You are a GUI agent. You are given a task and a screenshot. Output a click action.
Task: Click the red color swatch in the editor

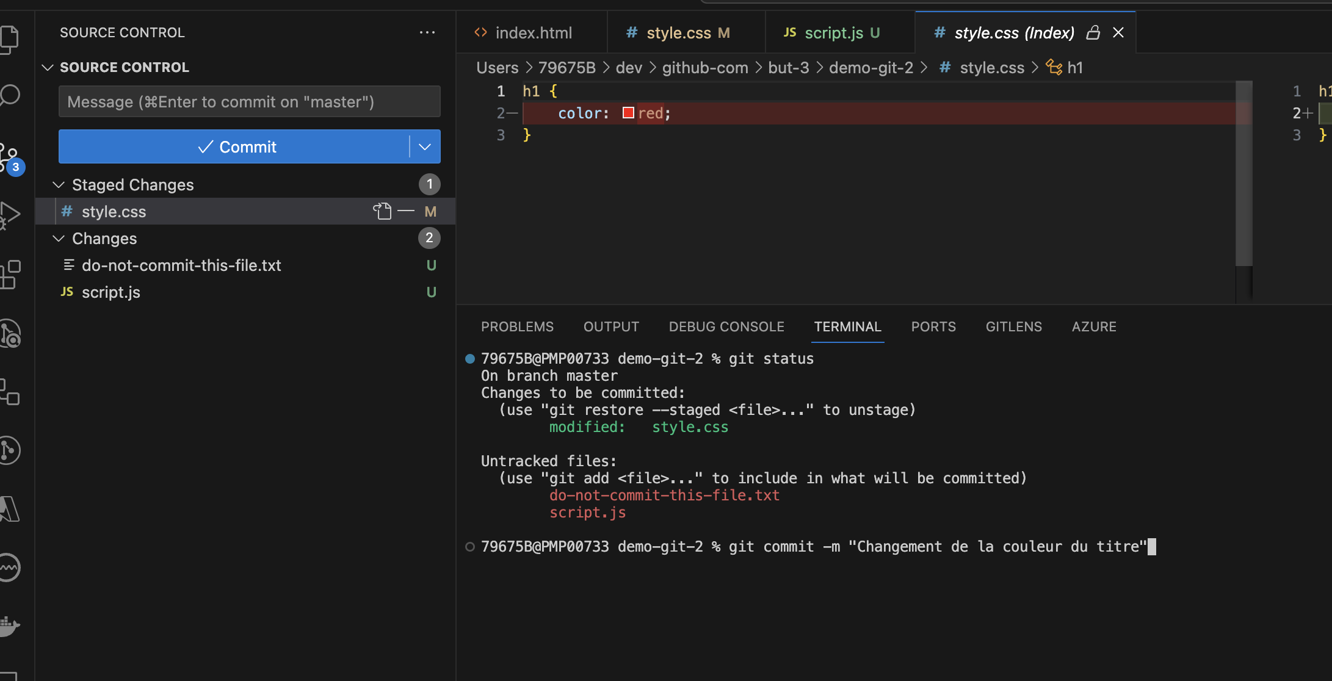(x=628, y=113)
